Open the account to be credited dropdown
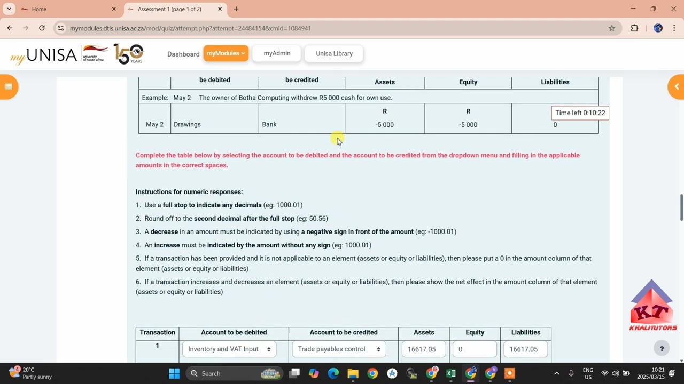684x384 pixels. point(339,349)
